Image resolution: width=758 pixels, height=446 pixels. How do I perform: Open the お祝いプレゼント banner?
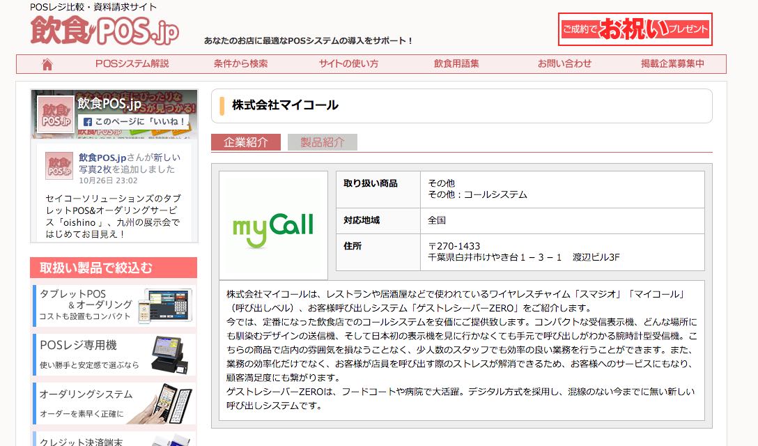(635, 29)
